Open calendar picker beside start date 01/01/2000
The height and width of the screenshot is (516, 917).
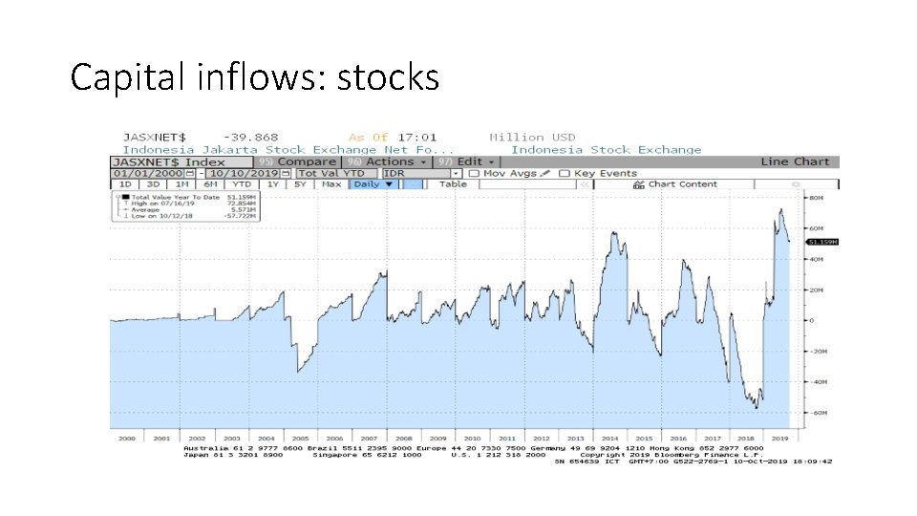190,173
